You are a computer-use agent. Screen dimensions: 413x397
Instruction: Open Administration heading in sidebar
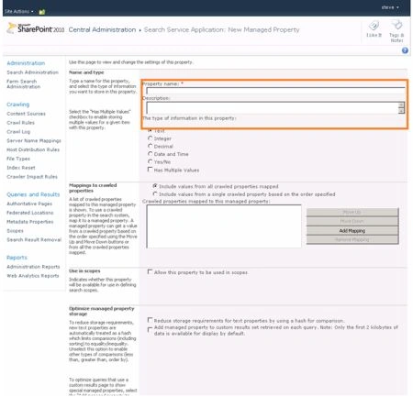[x=26, y=63]
